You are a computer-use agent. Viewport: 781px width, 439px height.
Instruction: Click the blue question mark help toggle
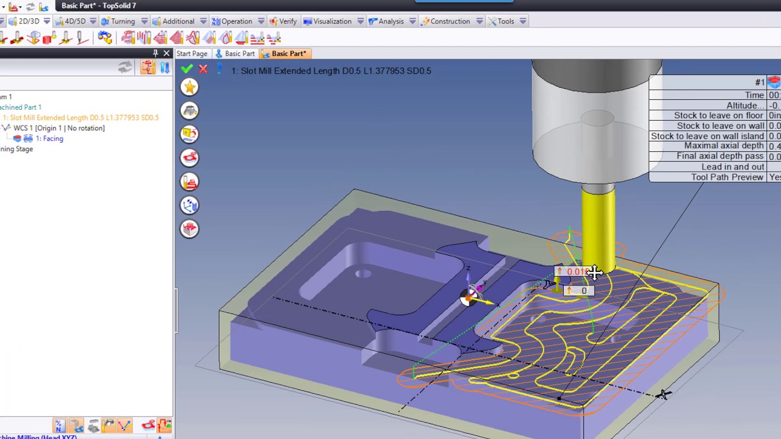pyautogui.click(x=219, y=69)
